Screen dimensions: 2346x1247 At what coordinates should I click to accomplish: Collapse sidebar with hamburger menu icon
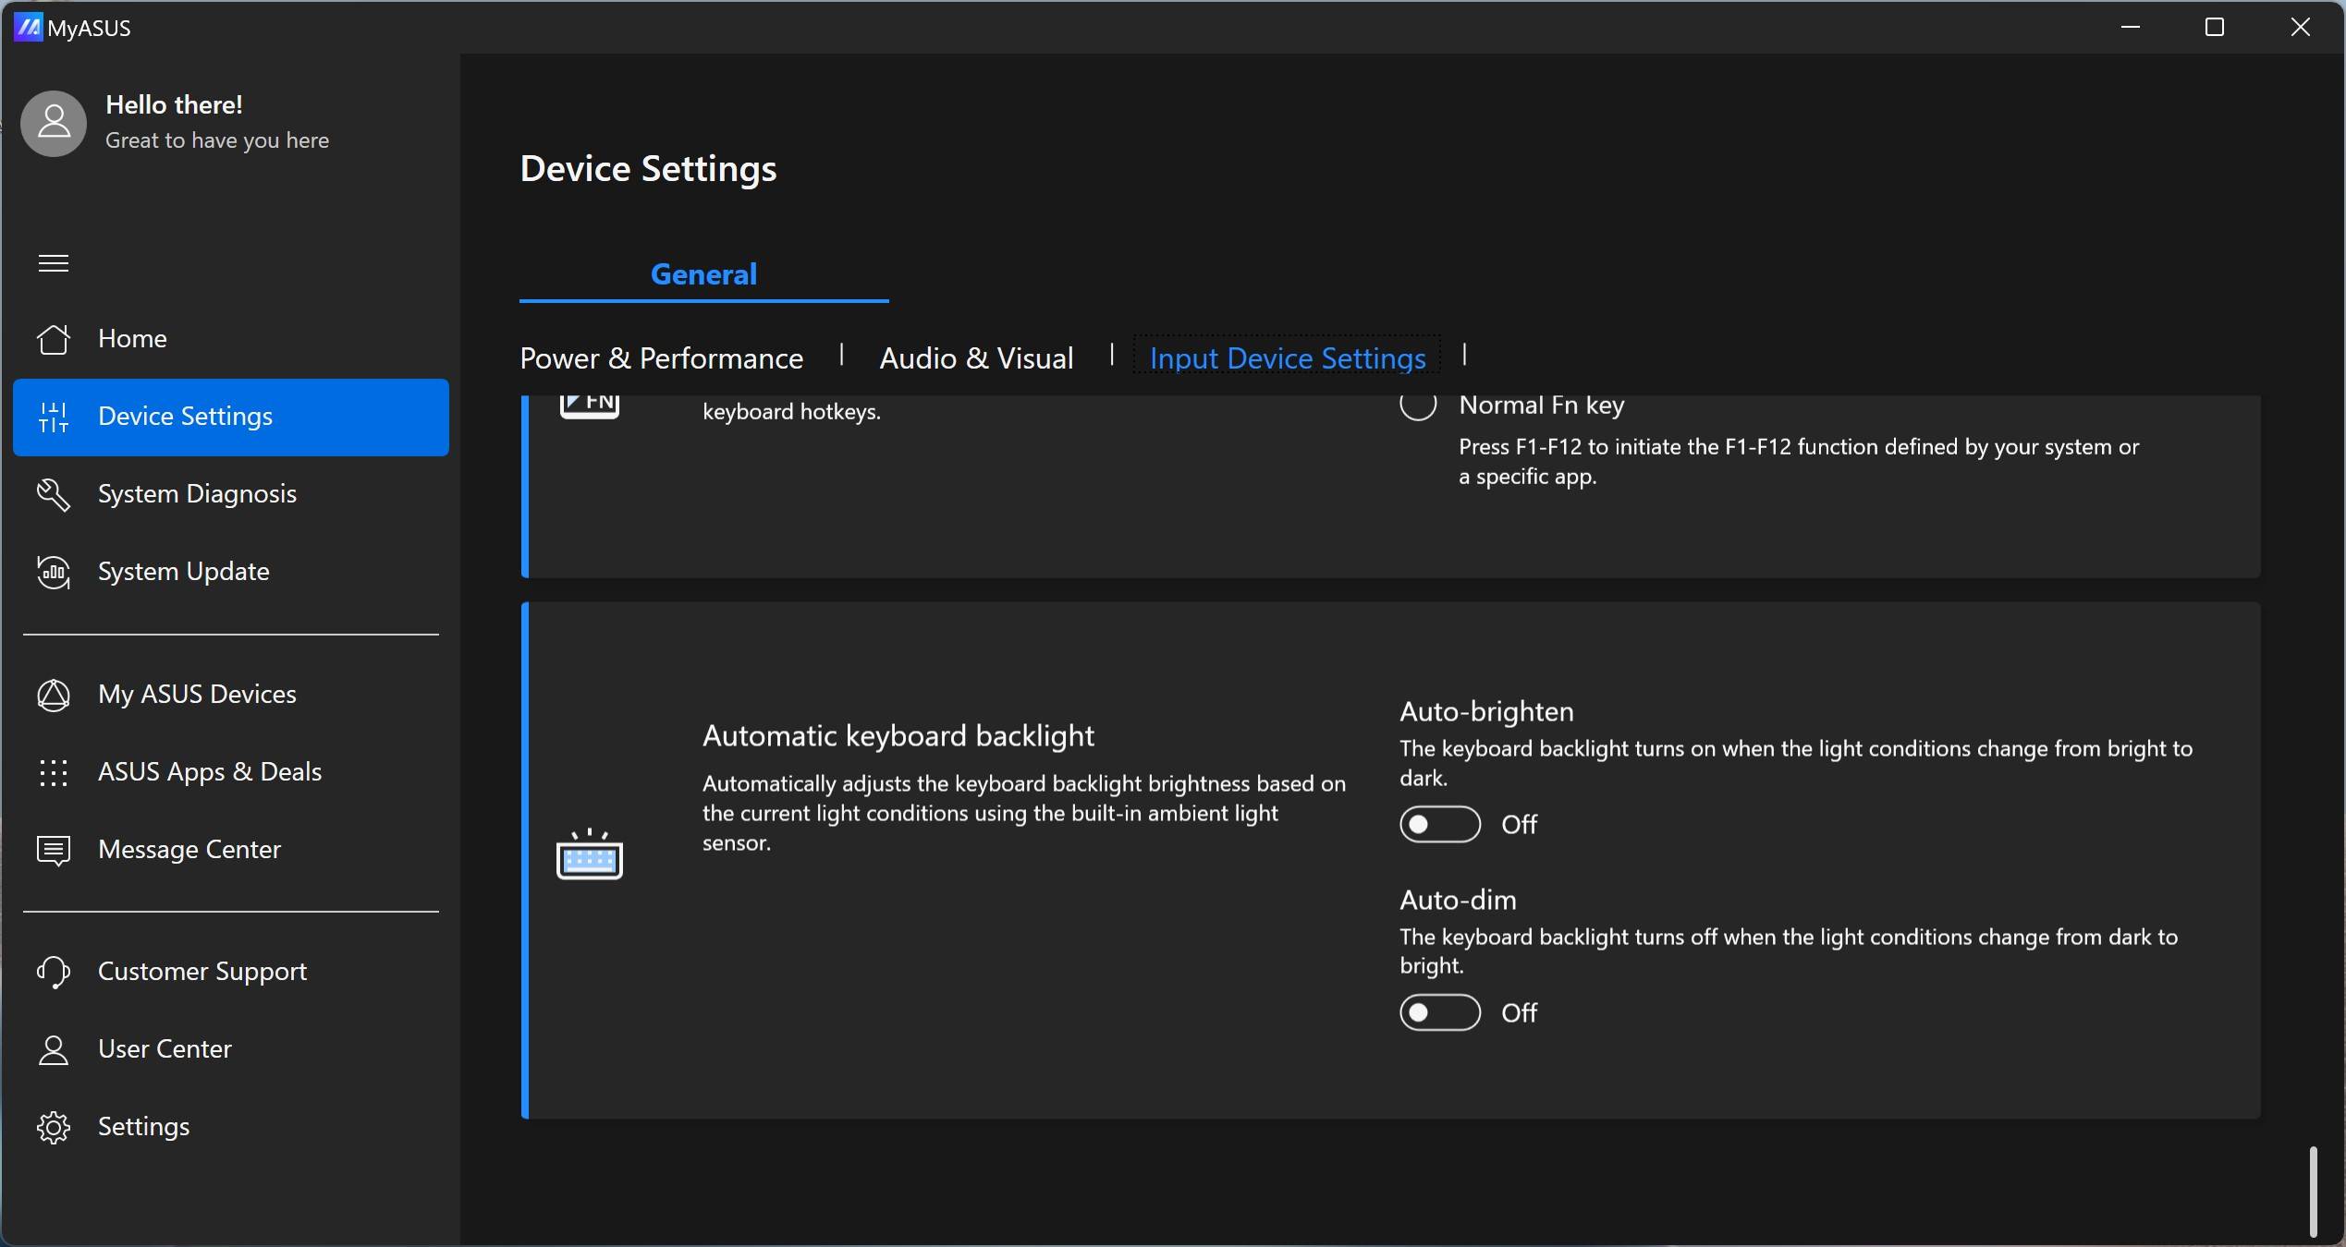click(x=54, y=263)
